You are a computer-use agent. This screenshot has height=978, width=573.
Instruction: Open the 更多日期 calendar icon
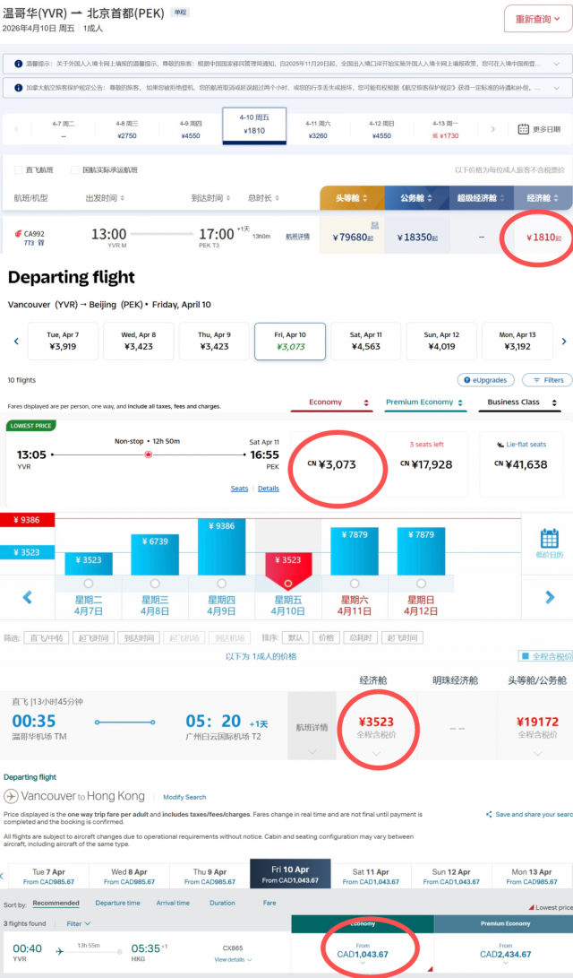(x=524, y=129)
